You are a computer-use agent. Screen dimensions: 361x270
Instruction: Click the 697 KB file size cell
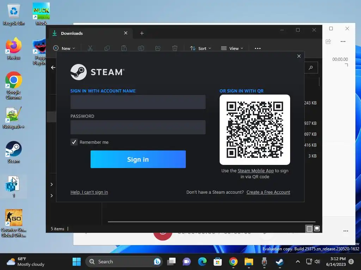pos(310,134)
